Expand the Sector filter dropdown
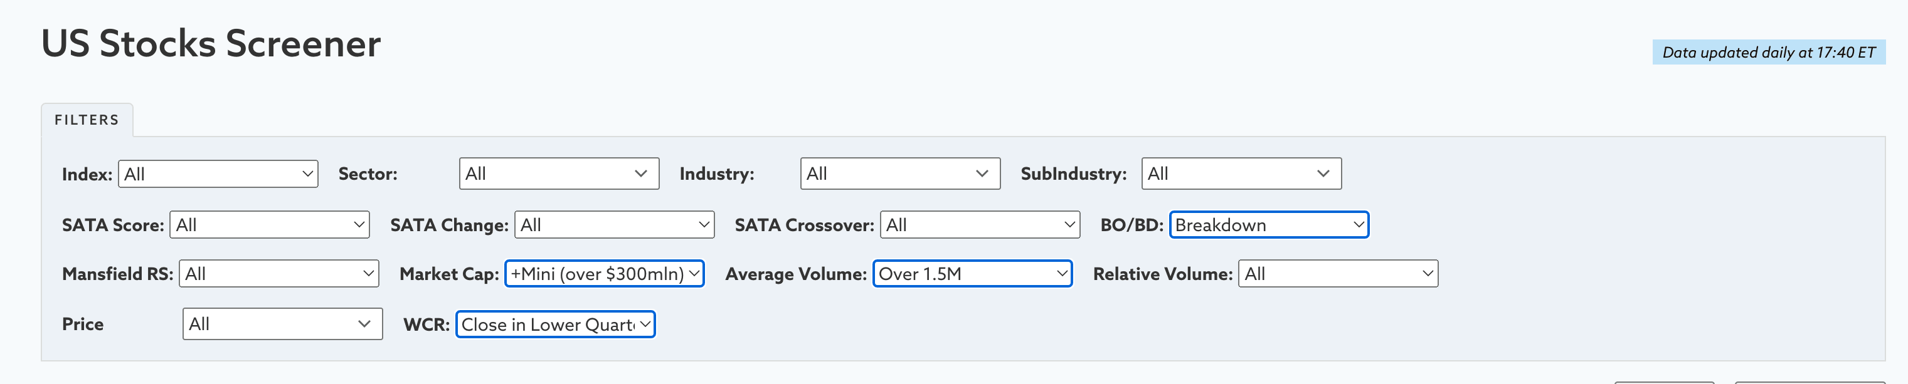The height and width of the screenshot is (384, 1908). 558,173
